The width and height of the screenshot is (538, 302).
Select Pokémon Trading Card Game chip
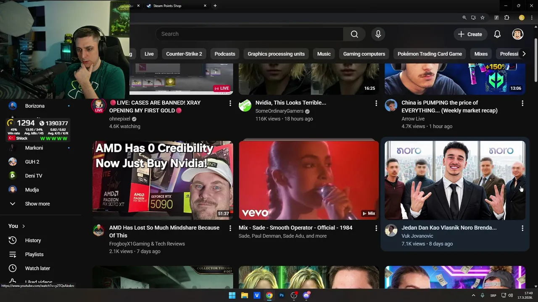pyautogui.click(x=430, y=54)
